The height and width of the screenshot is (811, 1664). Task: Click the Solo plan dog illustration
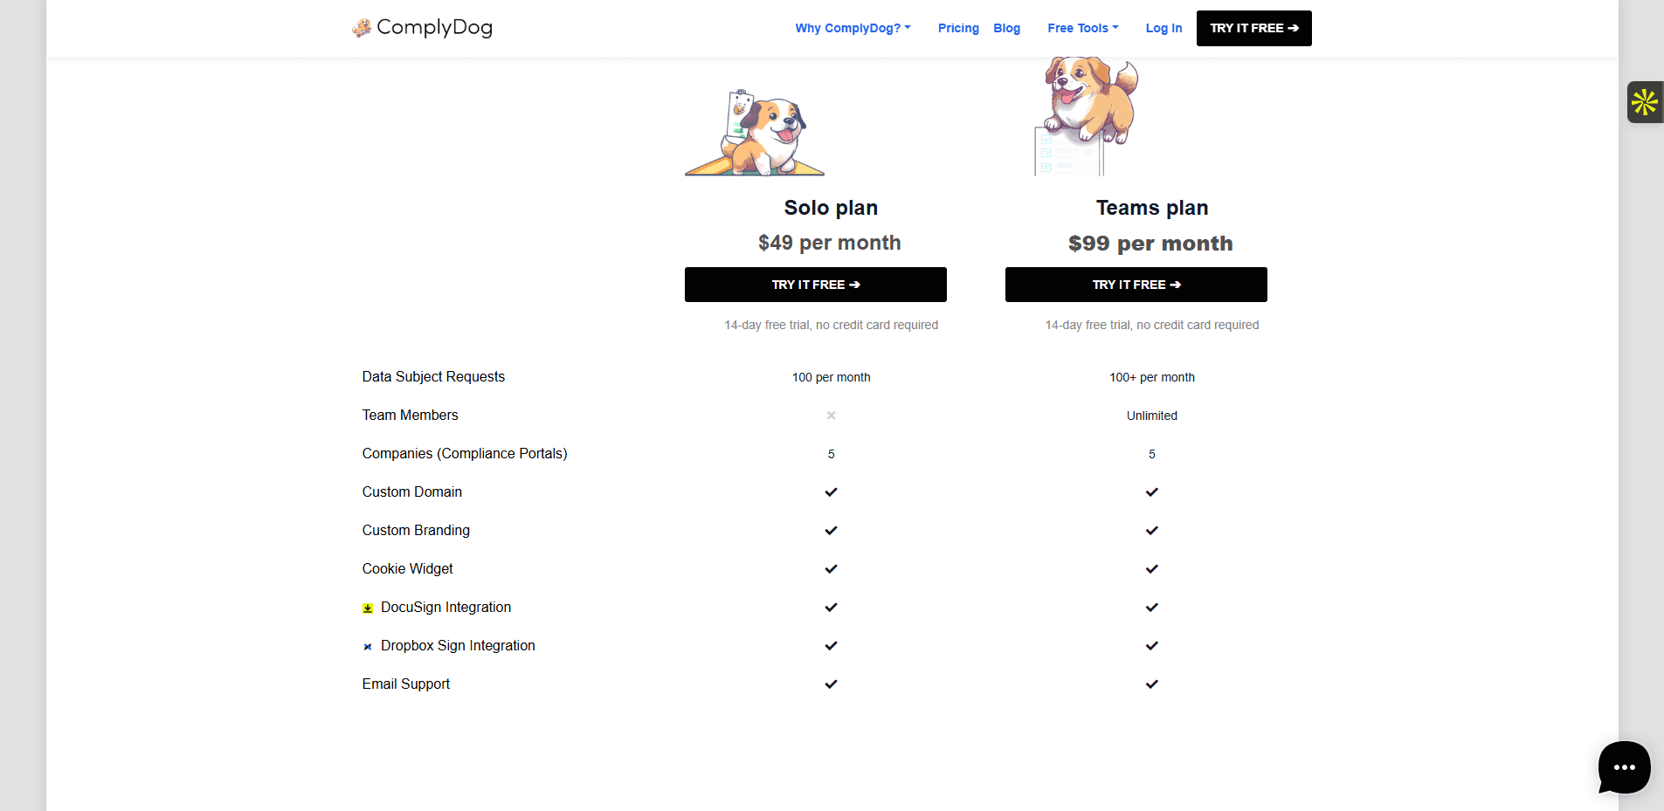[755, 132]
